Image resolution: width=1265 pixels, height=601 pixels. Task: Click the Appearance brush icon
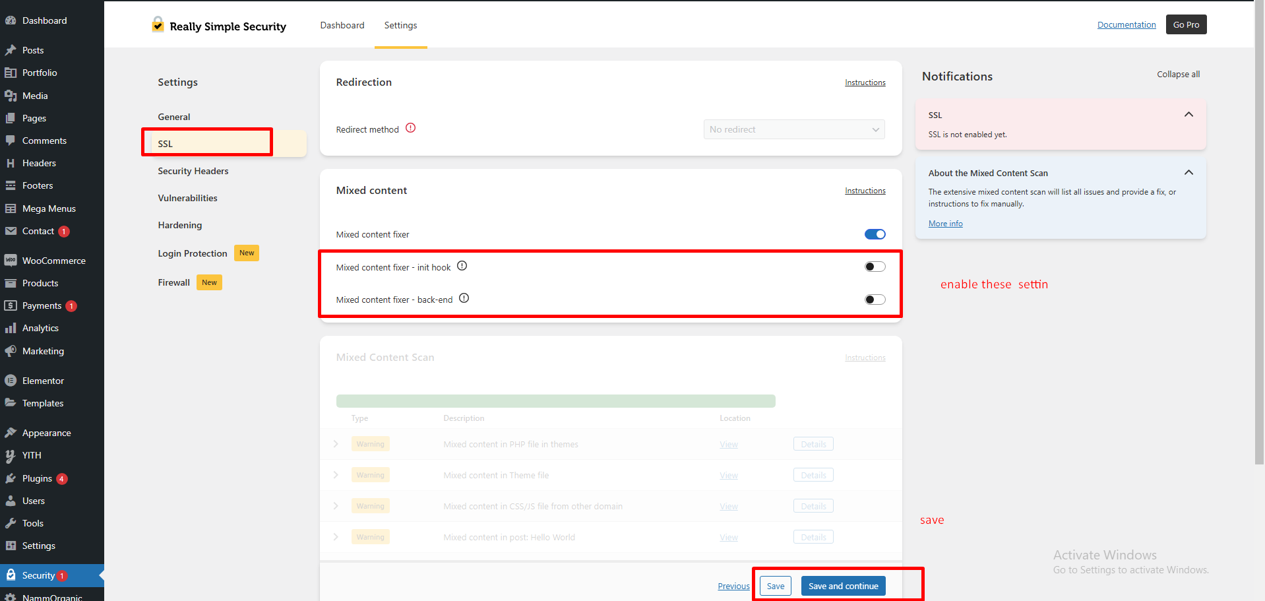pos(11,433)
